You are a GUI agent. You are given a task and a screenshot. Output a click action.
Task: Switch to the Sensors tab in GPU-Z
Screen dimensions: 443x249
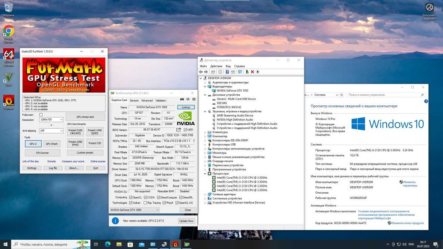click(x=134, y=100)
